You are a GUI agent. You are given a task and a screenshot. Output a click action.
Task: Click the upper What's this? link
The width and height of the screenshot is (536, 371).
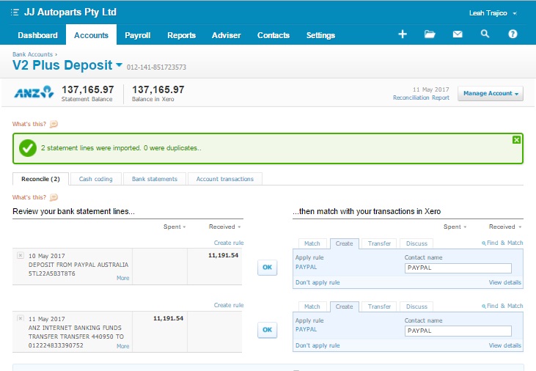[x=29, y=124]
